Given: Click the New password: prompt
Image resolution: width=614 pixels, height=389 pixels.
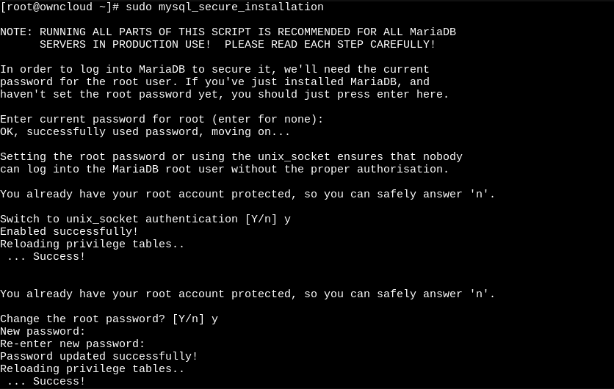Looking at the screenshot, I should 43,332.
